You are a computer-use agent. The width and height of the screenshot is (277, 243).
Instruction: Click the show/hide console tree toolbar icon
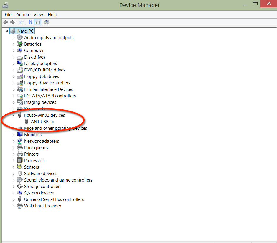tap(22, 22)
